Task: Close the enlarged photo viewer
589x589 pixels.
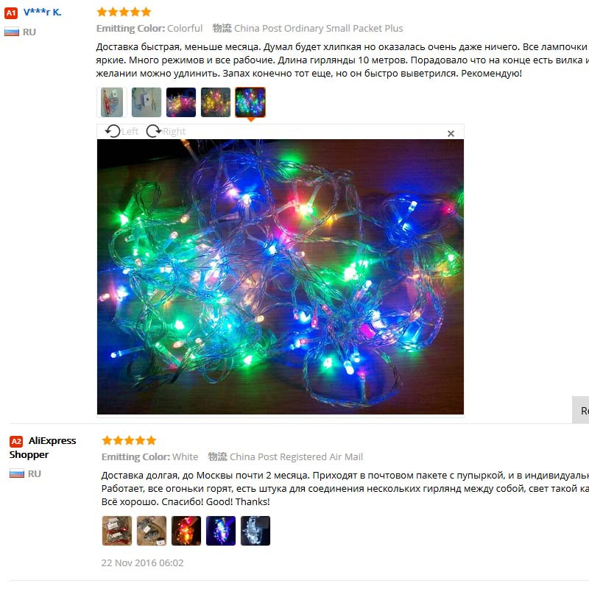Action: pos(451,133)
